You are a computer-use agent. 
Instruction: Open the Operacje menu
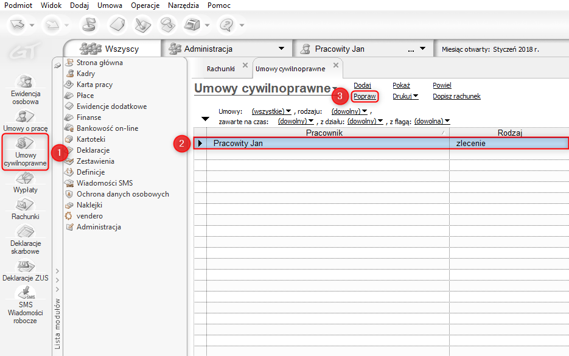[x=145, y=5]
